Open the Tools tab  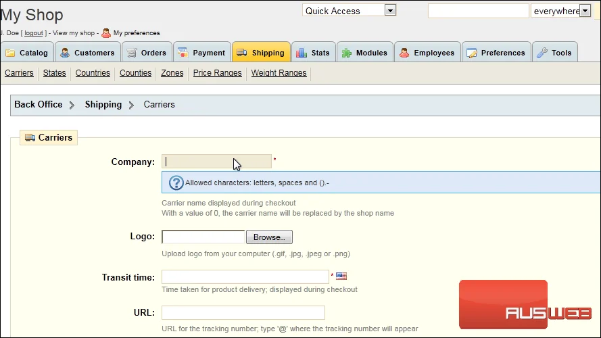555,52
